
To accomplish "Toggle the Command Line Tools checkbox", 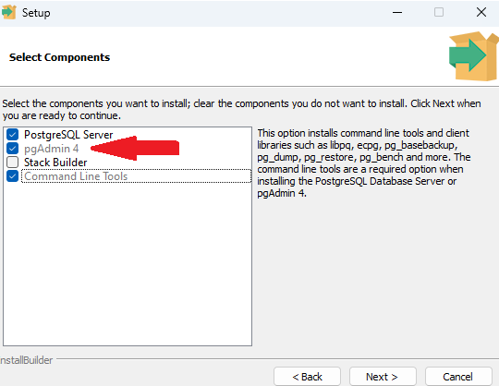I will click(12, 175).
